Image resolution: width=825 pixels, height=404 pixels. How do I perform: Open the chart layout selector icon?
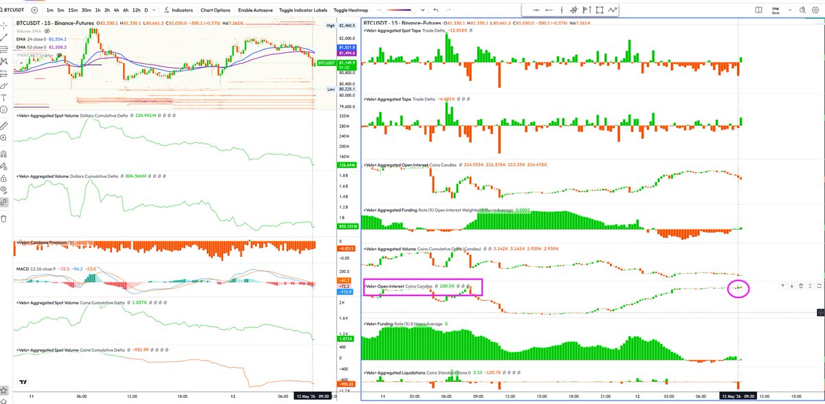point(758,10)
